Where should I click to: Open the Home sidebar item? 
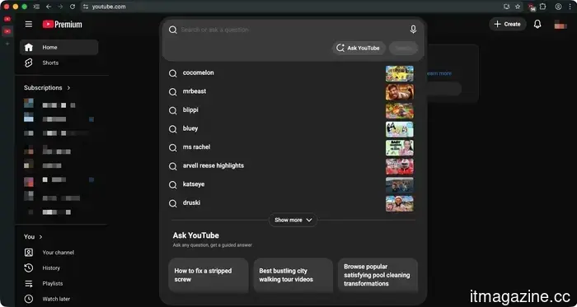tap(59, 48)
